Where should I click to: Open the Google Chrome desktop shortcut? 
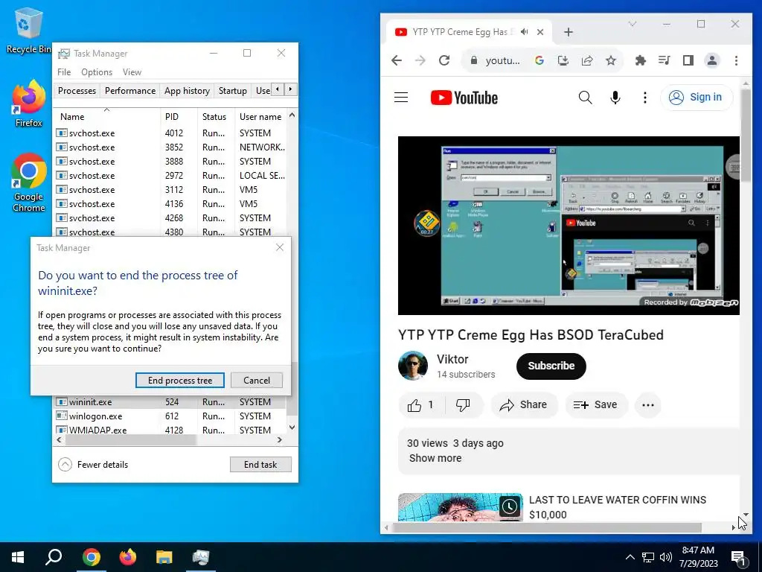click(29, 183)
